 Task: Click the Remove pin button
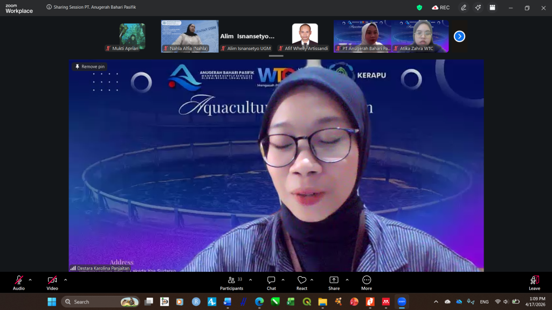89,67
